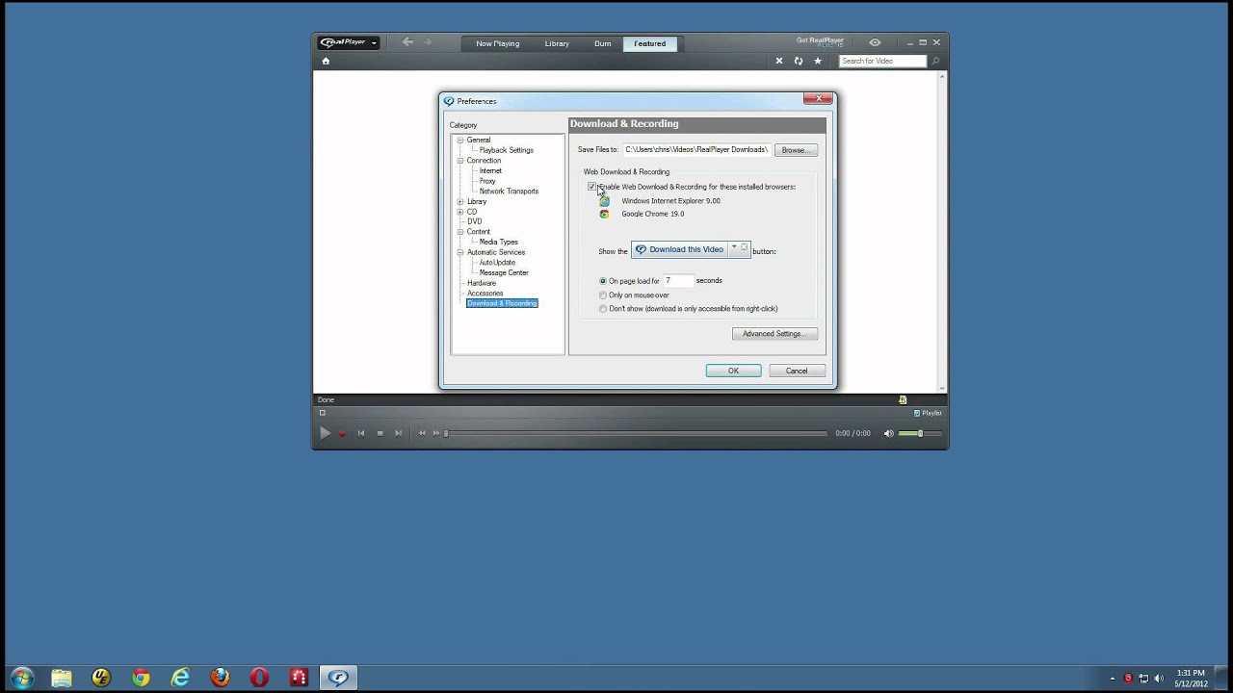Select Network Transports in the category tree
This screenshot has width=1233, height=693.
click(509, 191)
